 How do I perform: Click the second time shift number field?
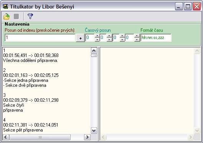pyautogui.click(x=103, y=37)
